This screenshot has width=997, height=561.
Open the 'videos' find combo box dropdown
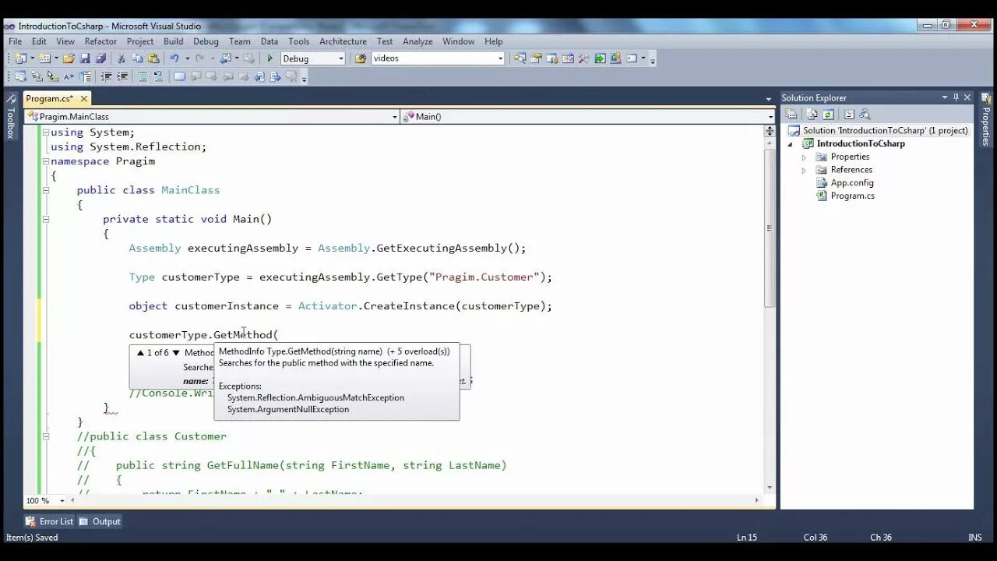point(500,58)
